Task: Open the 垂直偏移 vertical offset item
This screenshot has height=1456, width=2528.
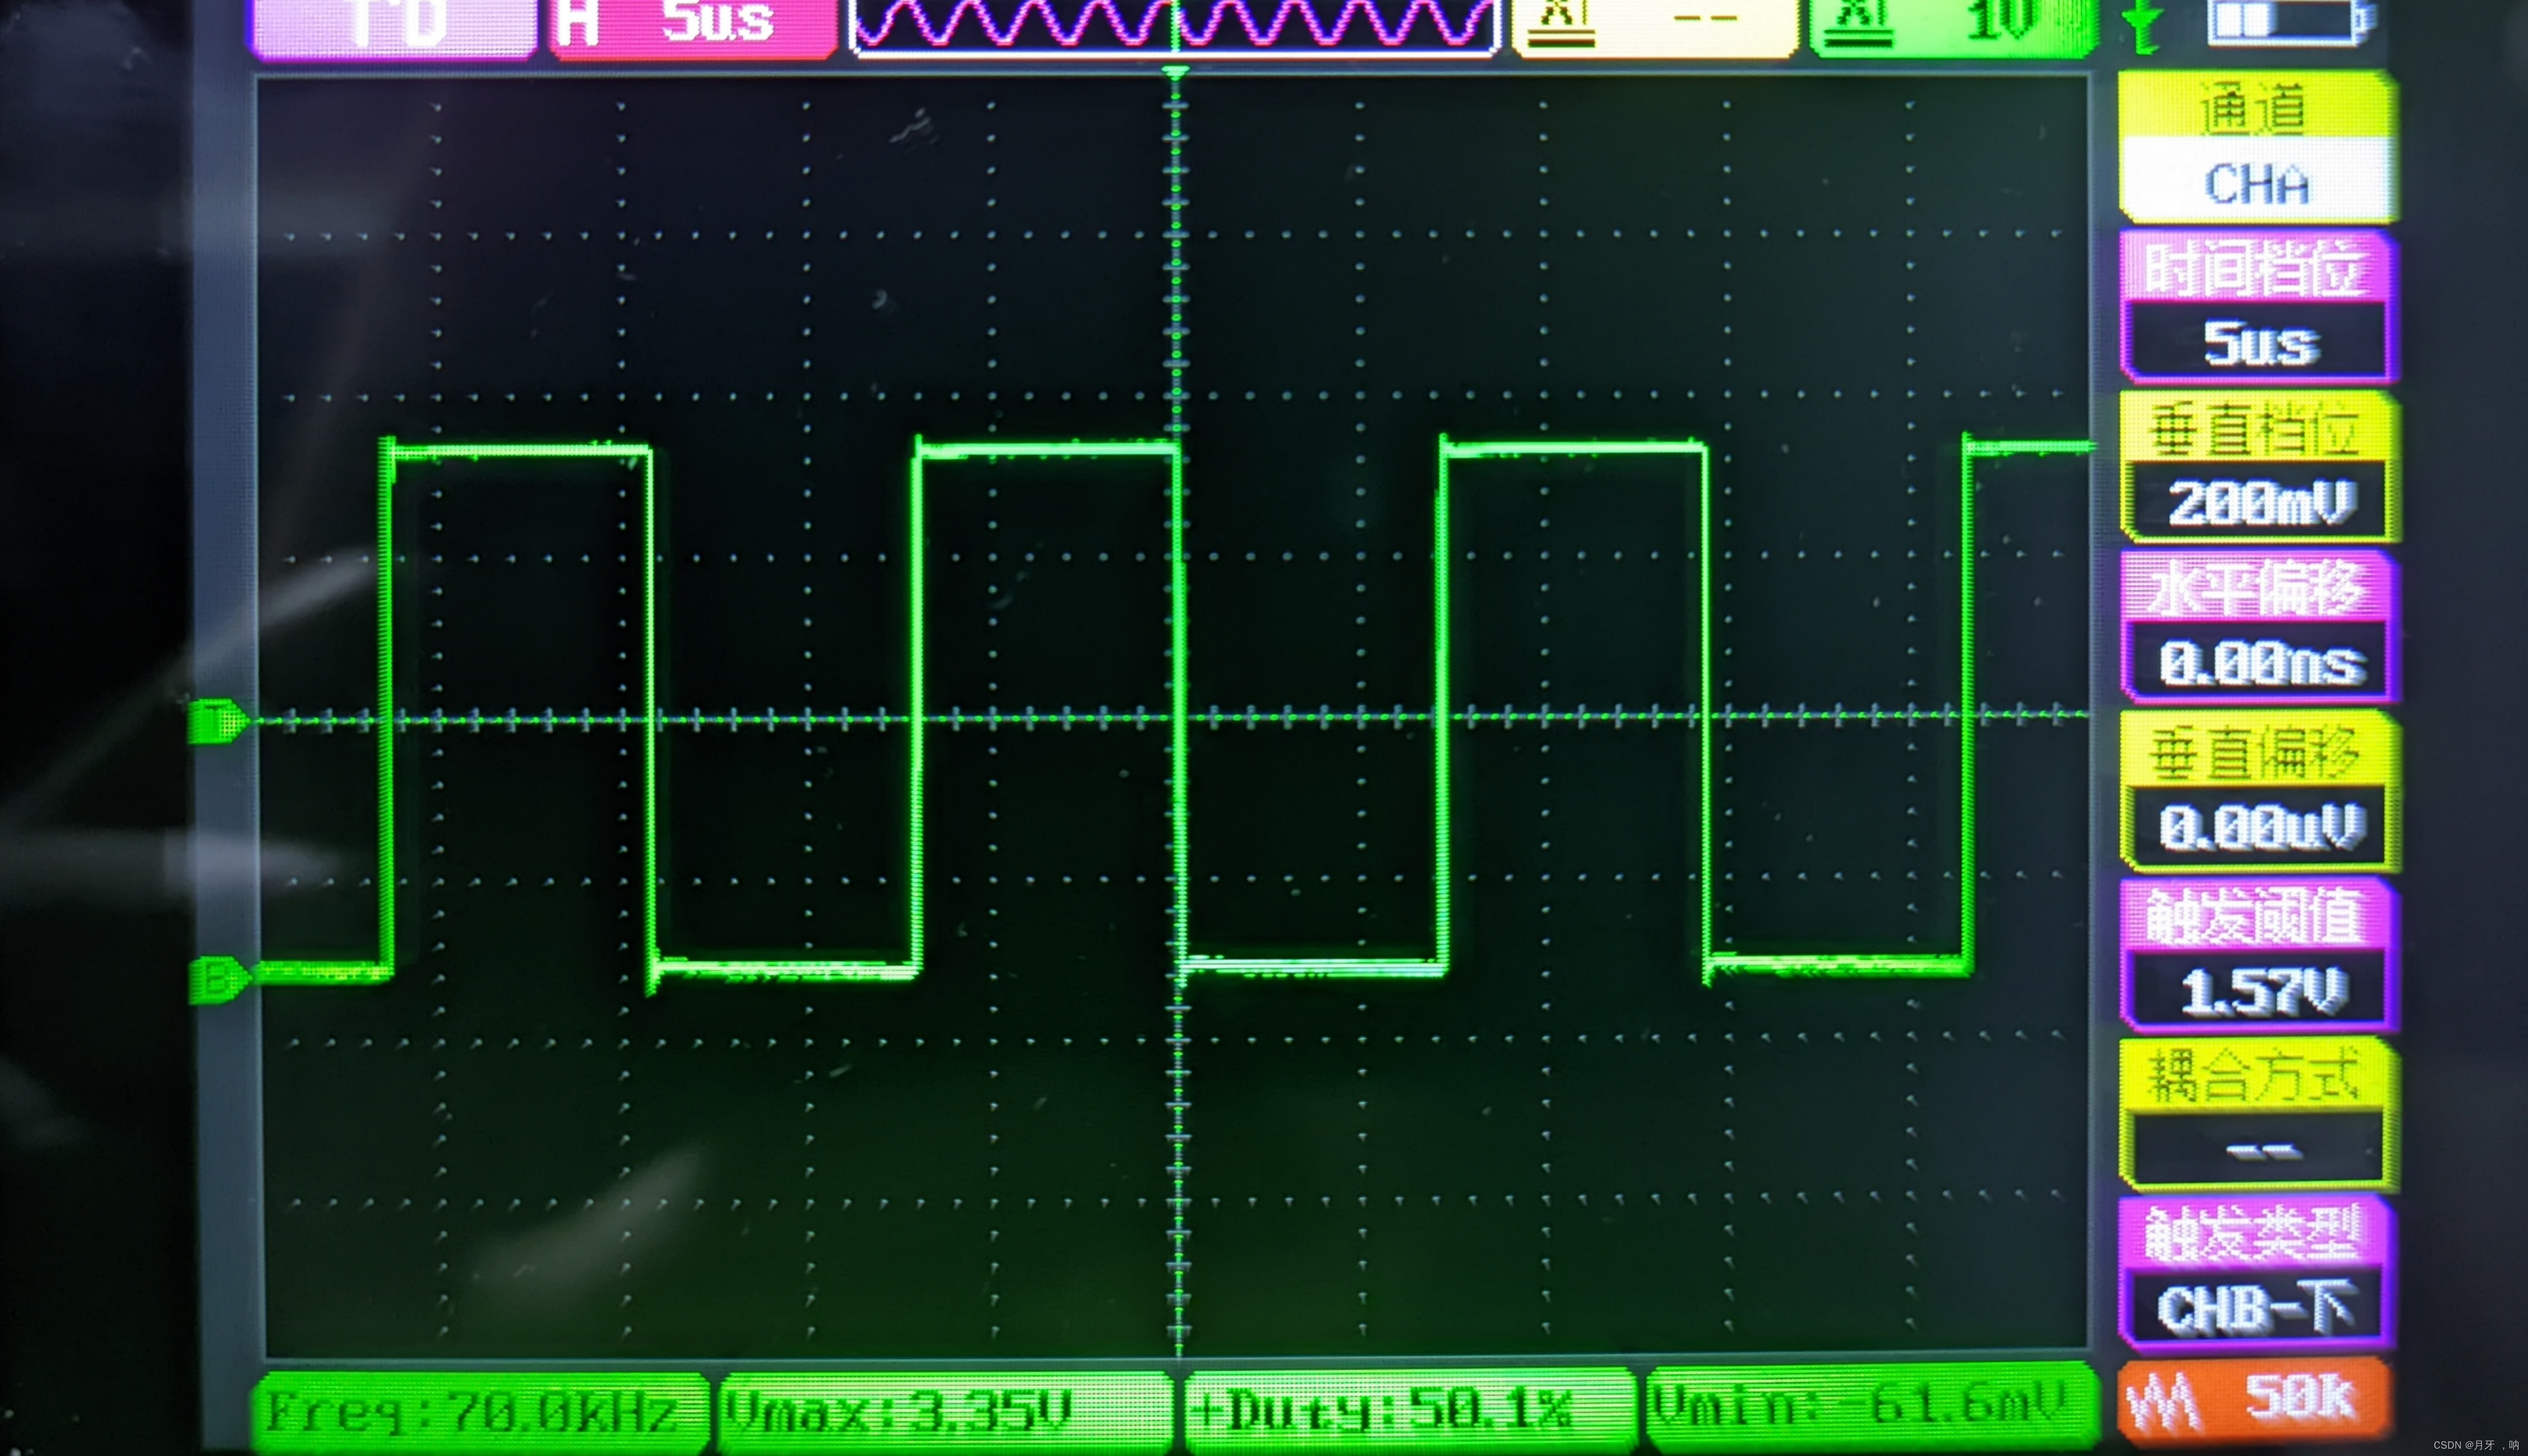Action: pyautogui.click(x=2256, y=751)
